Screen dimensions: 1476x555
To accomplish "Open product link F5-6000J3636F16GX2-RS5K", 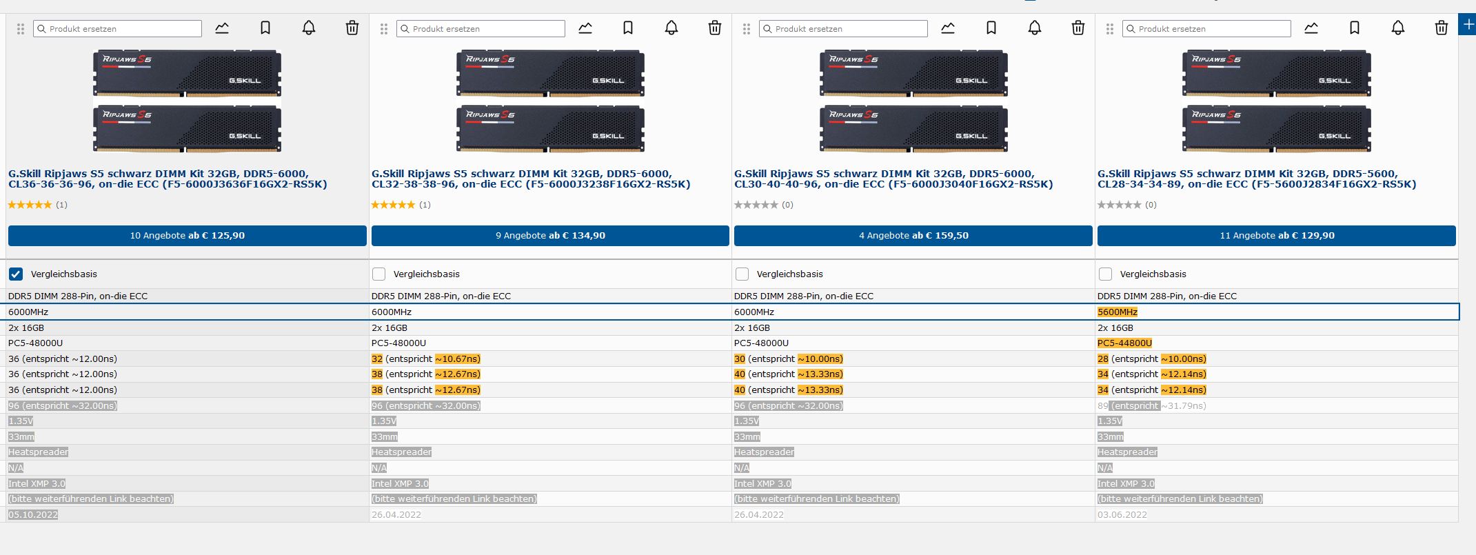I will coord(168,179).
